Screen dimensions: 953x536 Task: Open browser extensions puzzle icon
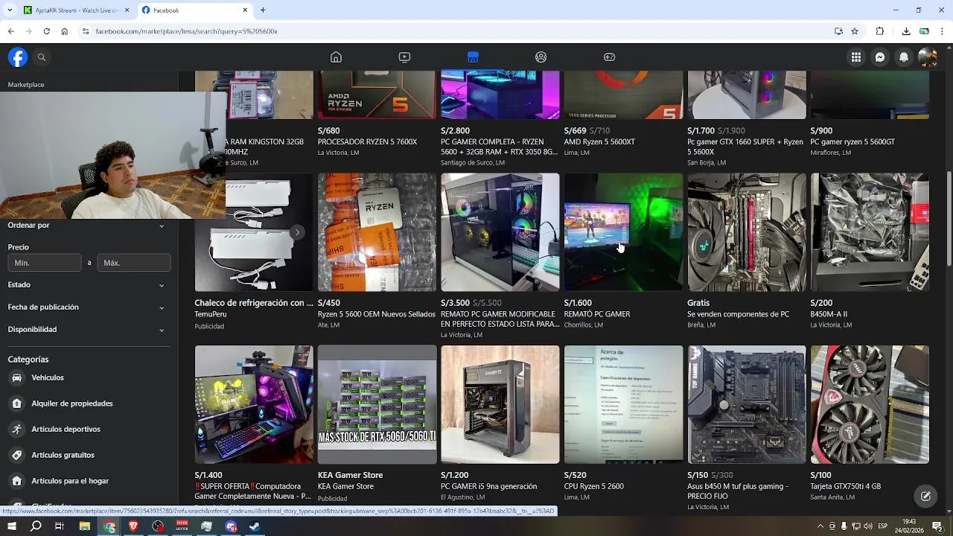[880, 31]
